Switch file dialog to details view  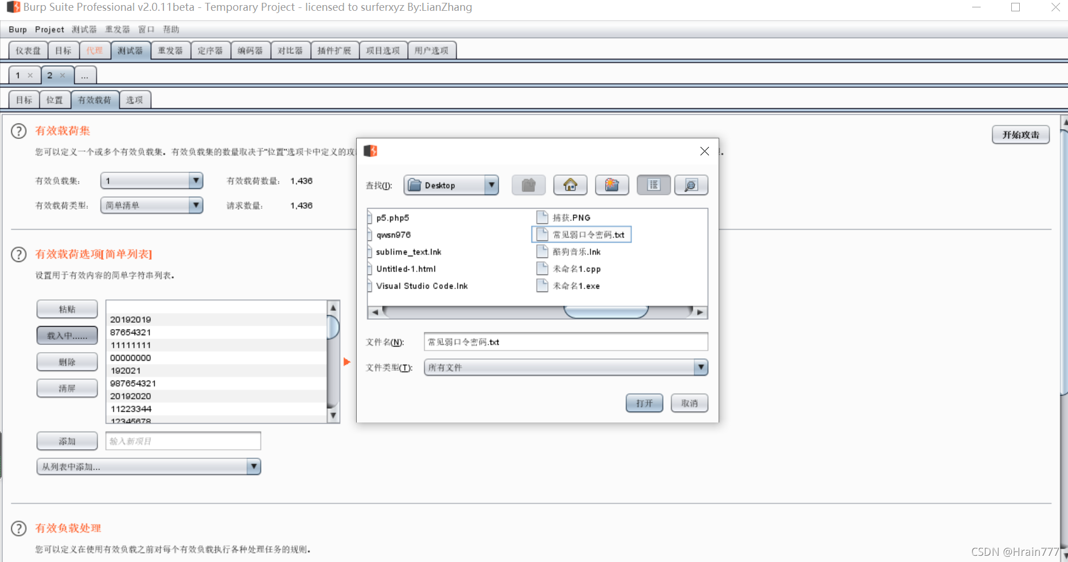(x=691, y=185)
